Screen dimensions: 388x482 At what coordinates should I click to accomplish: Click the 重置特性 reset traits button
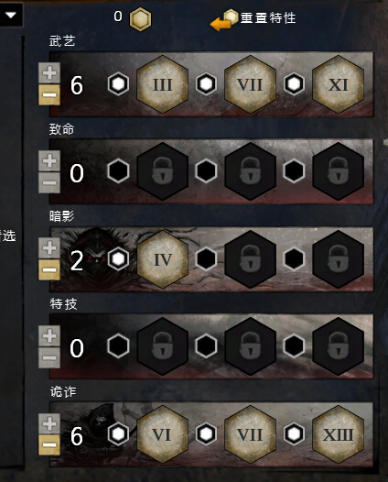253,18
